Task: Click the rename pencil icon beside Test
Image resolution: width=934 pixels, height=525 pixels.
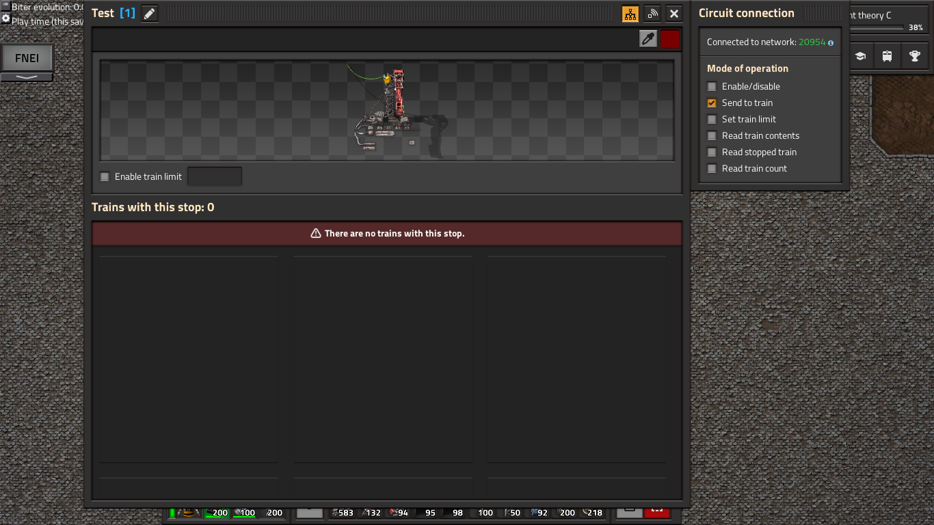Action: (149, 13)
